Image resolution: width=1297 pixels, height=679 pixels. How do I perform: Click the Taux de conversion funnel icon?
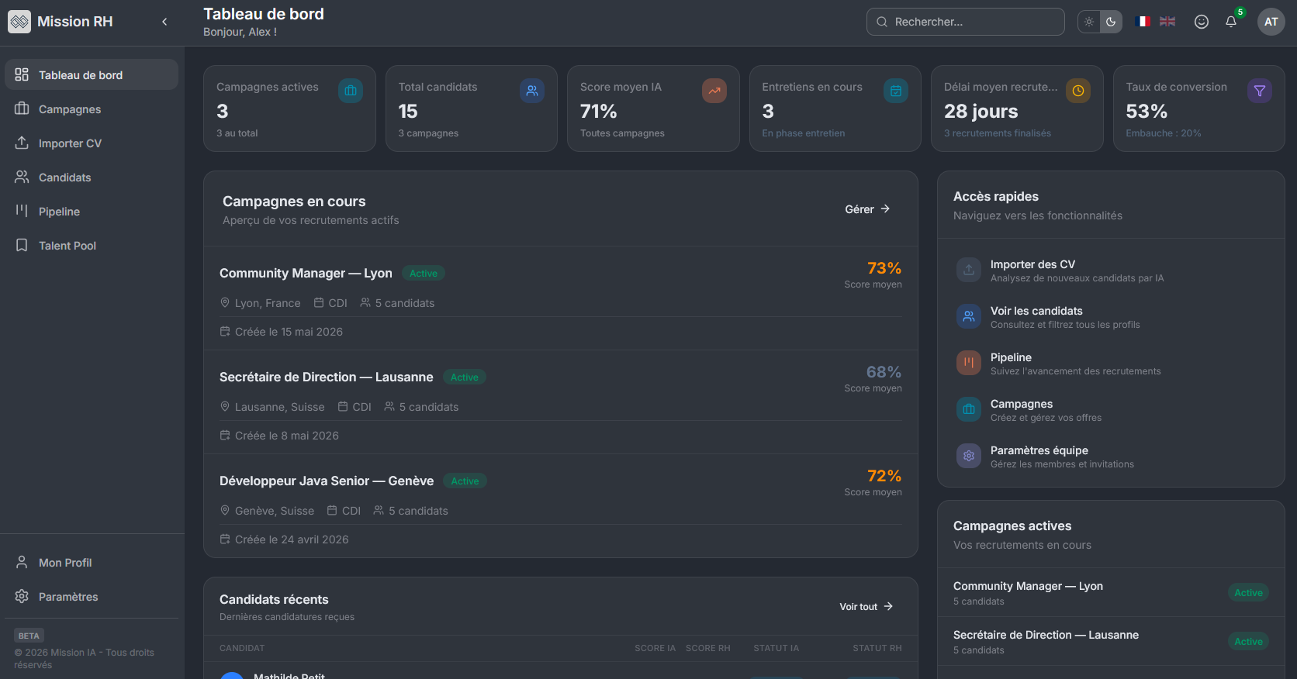1260,91
